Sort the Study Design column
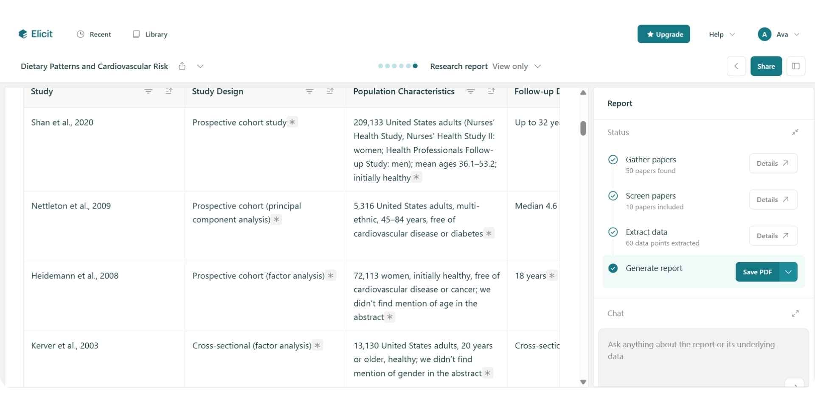 click(x=330, y=92)
